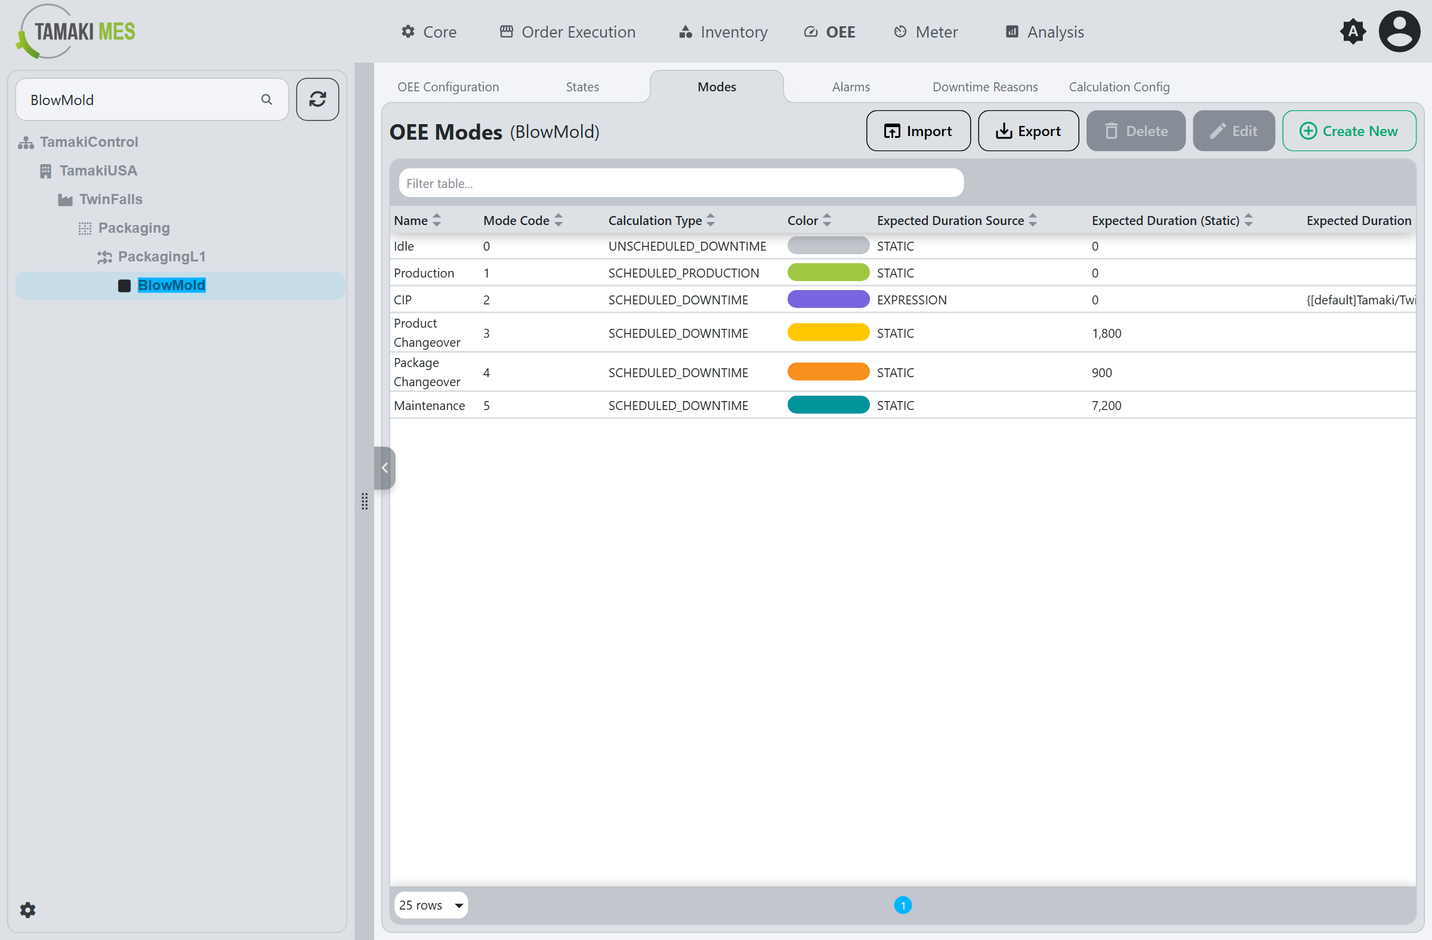Select Packaging tree node
The width and height of the screenshot is (1432, 940).
[134, 228]
